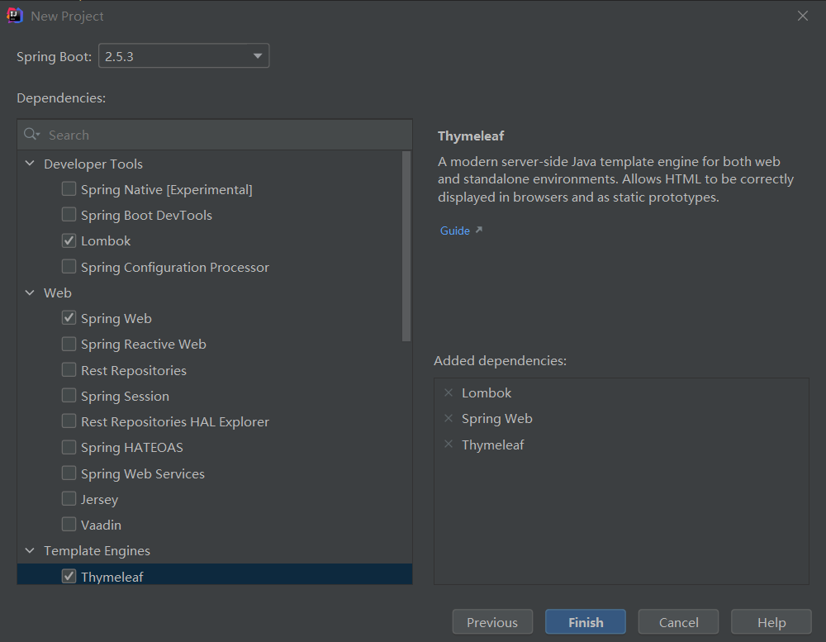Image resolution: width=826 pixels, height=642 pixels.
Task: Open the Spring Boot version dropdown
Action: click(x=184, y=56)
